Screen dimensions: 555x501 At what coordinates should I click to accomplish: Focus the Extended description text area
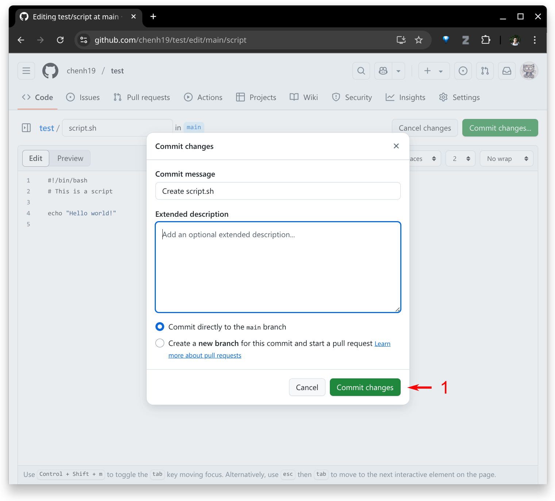point(278,267)
